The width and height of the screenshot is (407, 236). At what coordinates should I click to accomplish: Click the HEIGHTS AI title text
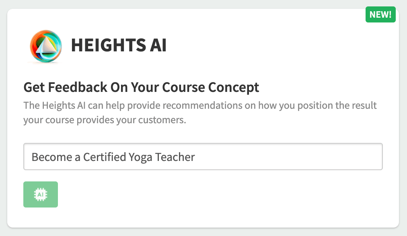(x=119, y=45)
